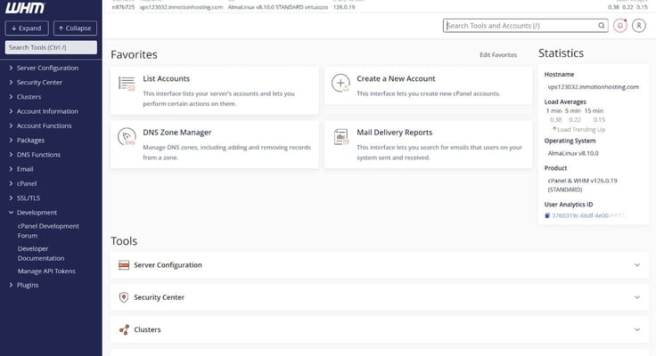The width and height of the screenshot is (656, 356).
Task: Expand the Security Center tools chevron
Action: point(636,297)
